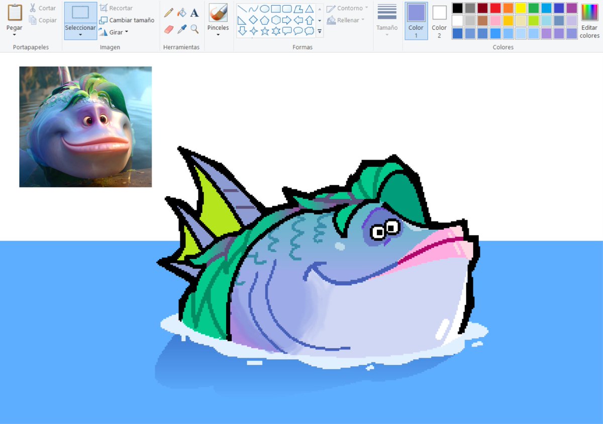Pick the red color swatch
The image size is (603, 424).
point(495,8)
